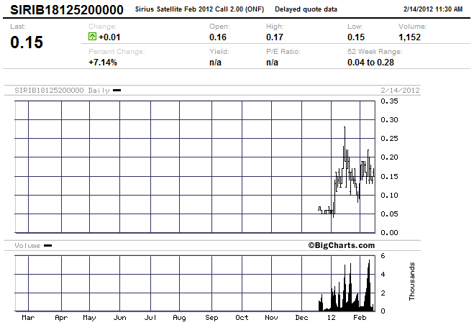Image resolution: width=474 pixels, height=330 pixels.
Task: Click the tallest volume bar in February
Action: pos(369,285)
